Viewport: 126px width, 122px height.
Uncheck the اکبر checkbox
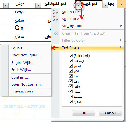pos(71,71)
